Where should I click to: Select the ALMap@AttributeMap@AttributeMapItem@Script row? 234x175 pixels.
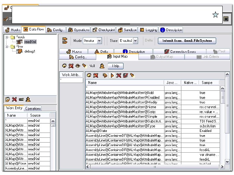[153, 112]
